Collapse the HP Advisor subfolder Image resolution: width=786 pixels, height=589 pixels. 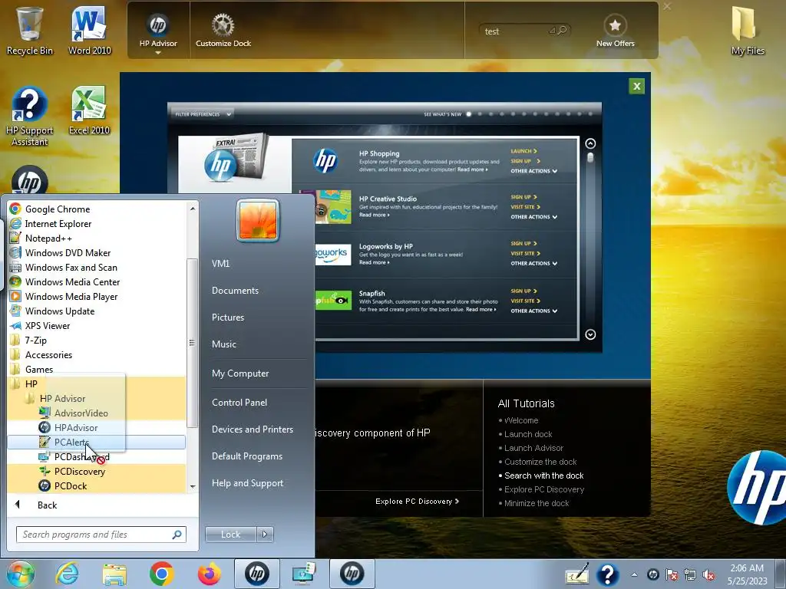point(96,398)
